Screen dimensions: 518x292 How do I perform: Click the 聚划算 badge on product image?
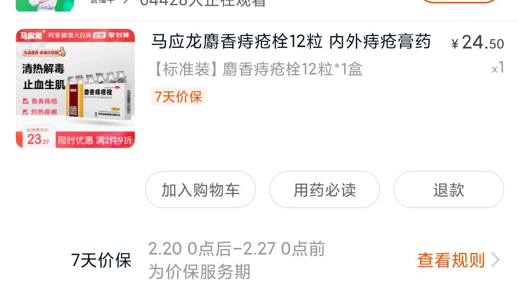click(119, 35)
